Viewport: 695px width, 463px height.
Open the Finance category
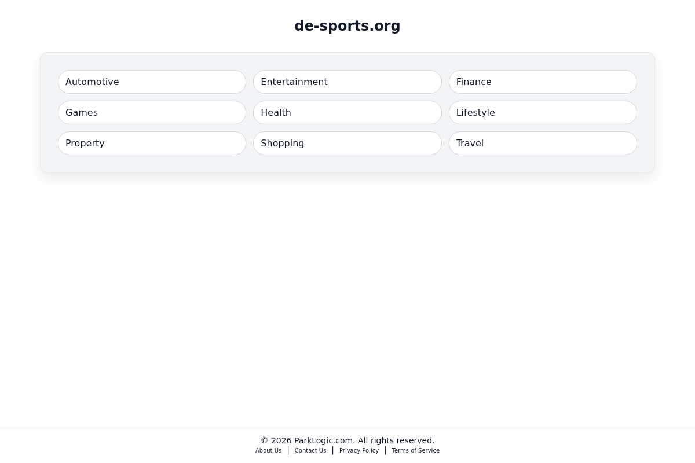(543, 82)
